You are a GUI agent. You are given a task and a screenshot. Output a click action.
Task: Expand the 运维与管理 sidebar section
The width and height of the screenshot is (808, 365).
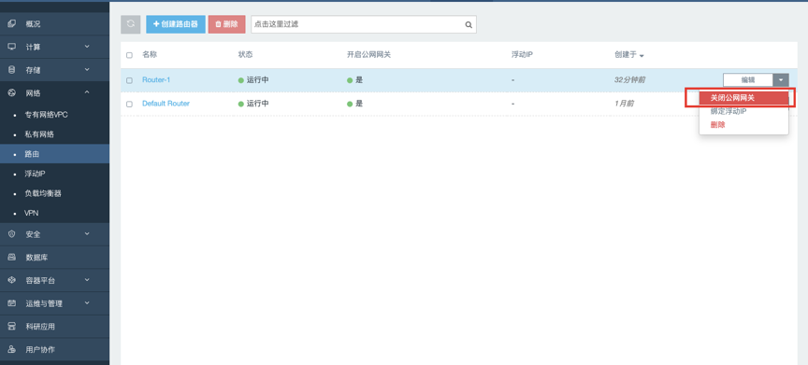click(x=87, y=303)
